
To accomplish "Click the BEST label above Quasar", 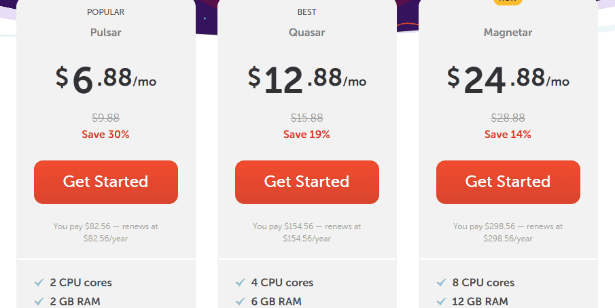I will point(306,12).
